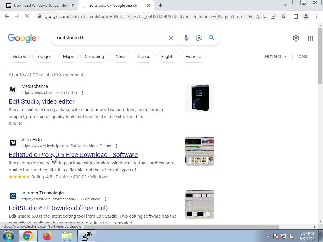This screenshot has height=242, width=323.
Task: Click the editstudio.informer.com URL breadcrumb
Action: tap(61, 199)
